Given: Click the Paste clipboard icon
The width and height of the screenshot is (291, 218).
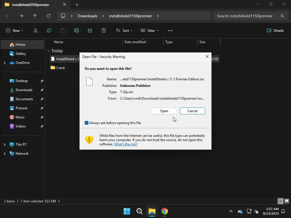Looking at the screenshot, I should pos(63,31).
